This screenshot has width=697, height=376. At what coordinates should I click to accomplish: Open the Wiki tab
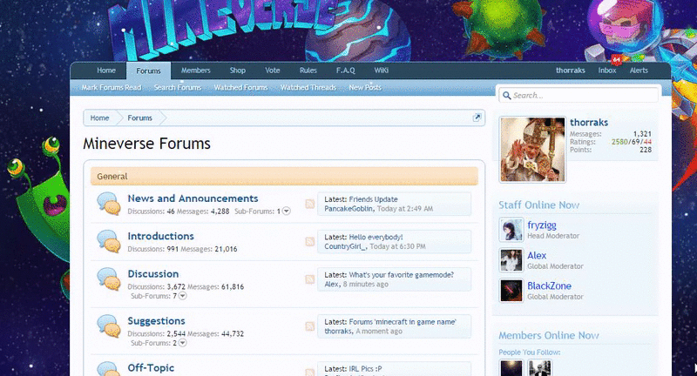pos(382,70)
